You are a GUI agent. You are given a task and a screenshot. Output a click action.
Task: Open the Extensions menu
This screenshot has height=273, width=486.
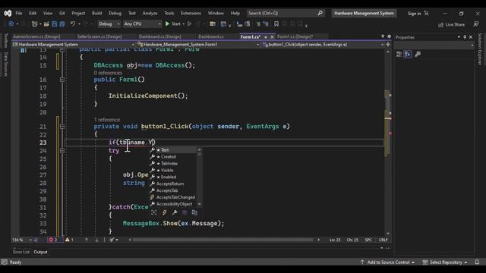(x=191, y=14)
